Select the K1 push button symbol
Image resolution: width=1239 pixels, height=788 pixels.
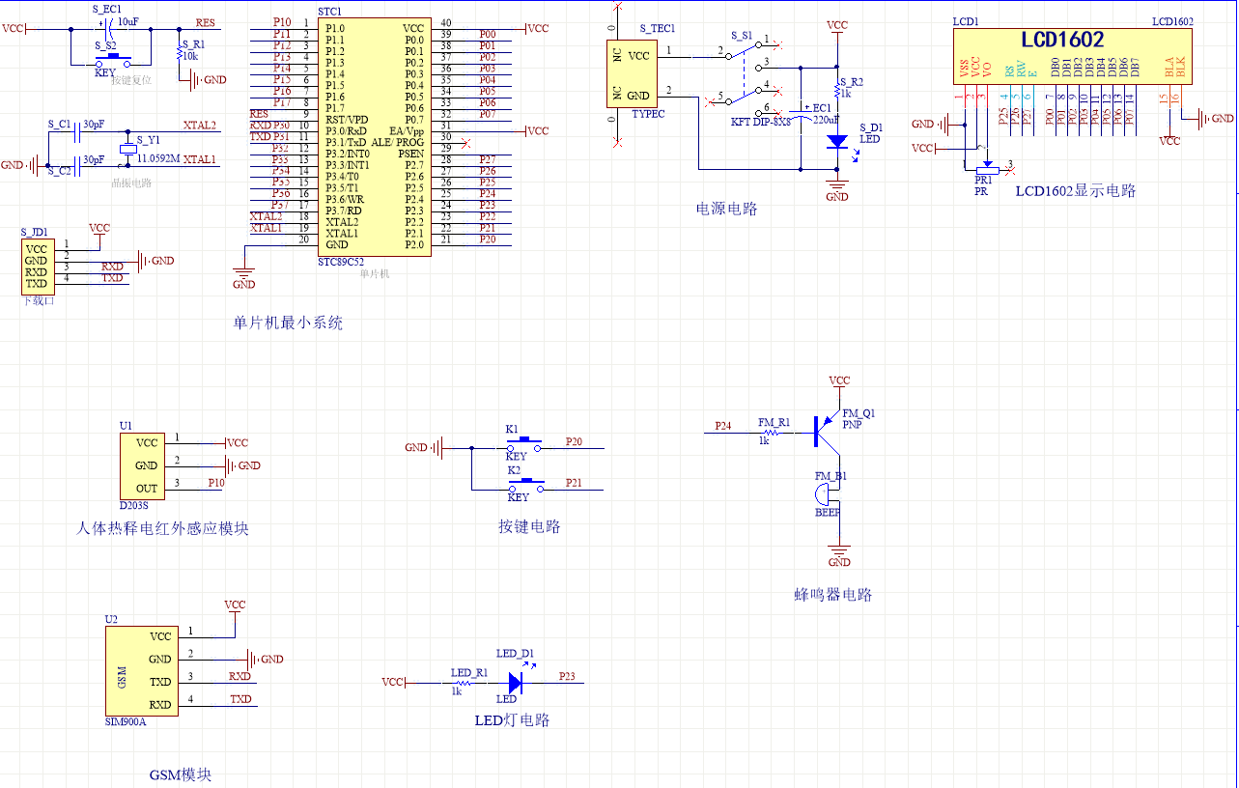tap(523, 446)
